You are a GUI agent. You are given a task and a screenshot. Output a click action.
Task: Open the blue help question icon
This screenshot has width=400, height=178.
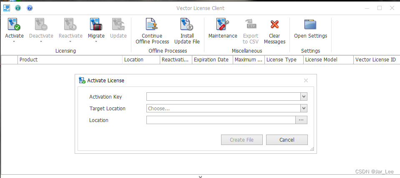point(30,8)
